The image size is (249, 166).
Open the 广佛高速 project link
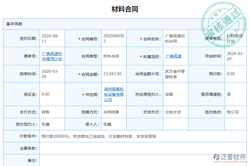[x=174, y=56]
